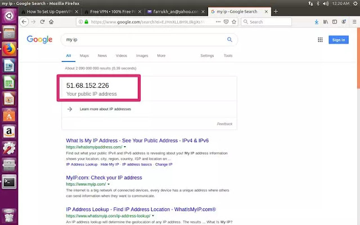The width and height of the screenshot is (360, 225).
Task: Open LibreOffice Calc from launcher
Action: tap(9, 82)
